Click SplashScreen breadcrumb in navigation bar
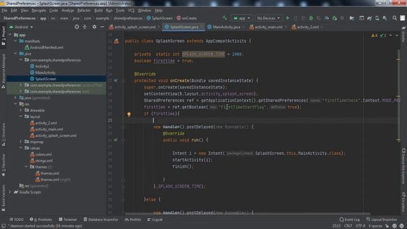 point(160,18)
